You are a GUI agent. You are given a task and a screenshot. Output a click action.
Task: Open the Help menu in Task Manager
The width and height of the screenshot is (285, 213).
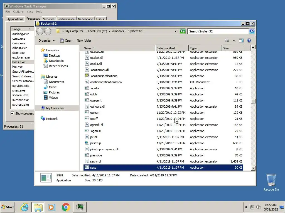tap(39, 12)
